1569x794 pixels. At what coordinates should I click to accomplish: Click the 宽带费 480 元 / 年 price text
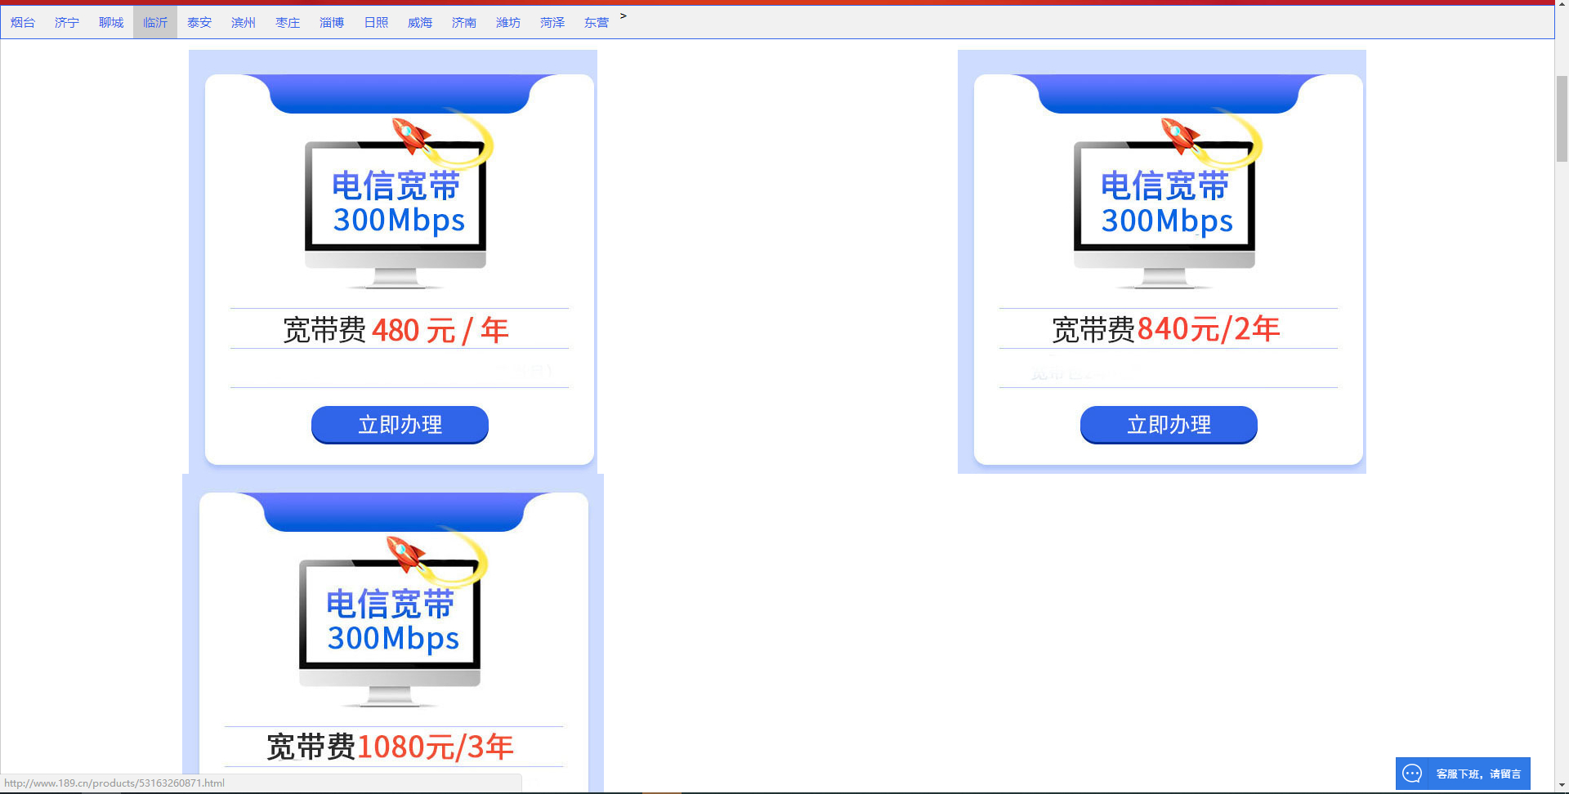(396, 330)
